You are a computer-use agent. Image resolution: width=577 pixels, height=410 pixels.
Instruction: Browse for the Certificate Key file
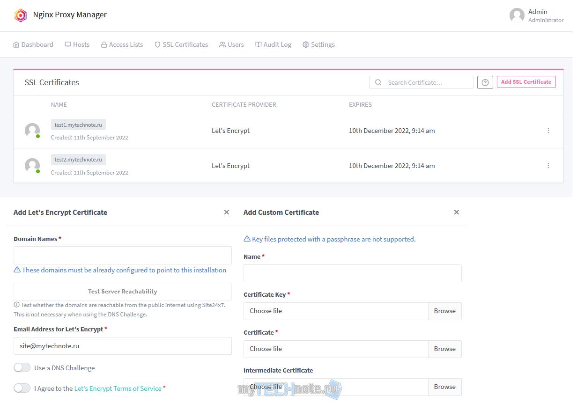pos(445,311)
